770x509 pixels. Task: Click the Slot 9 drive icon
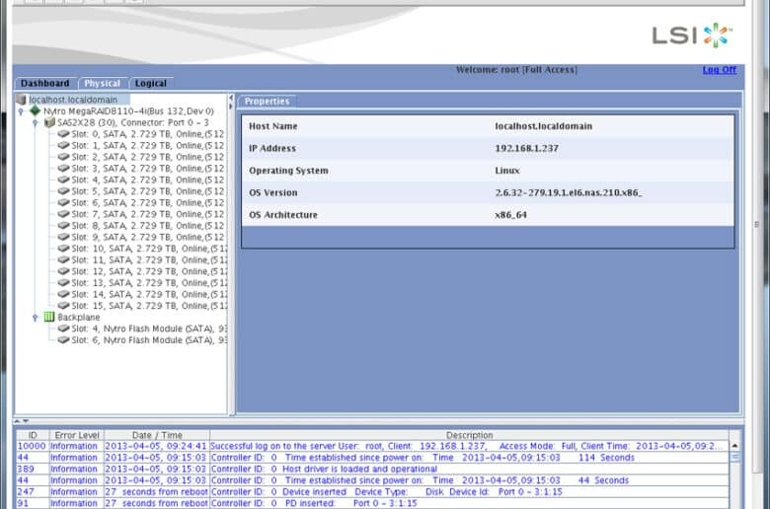coord(63,237)
